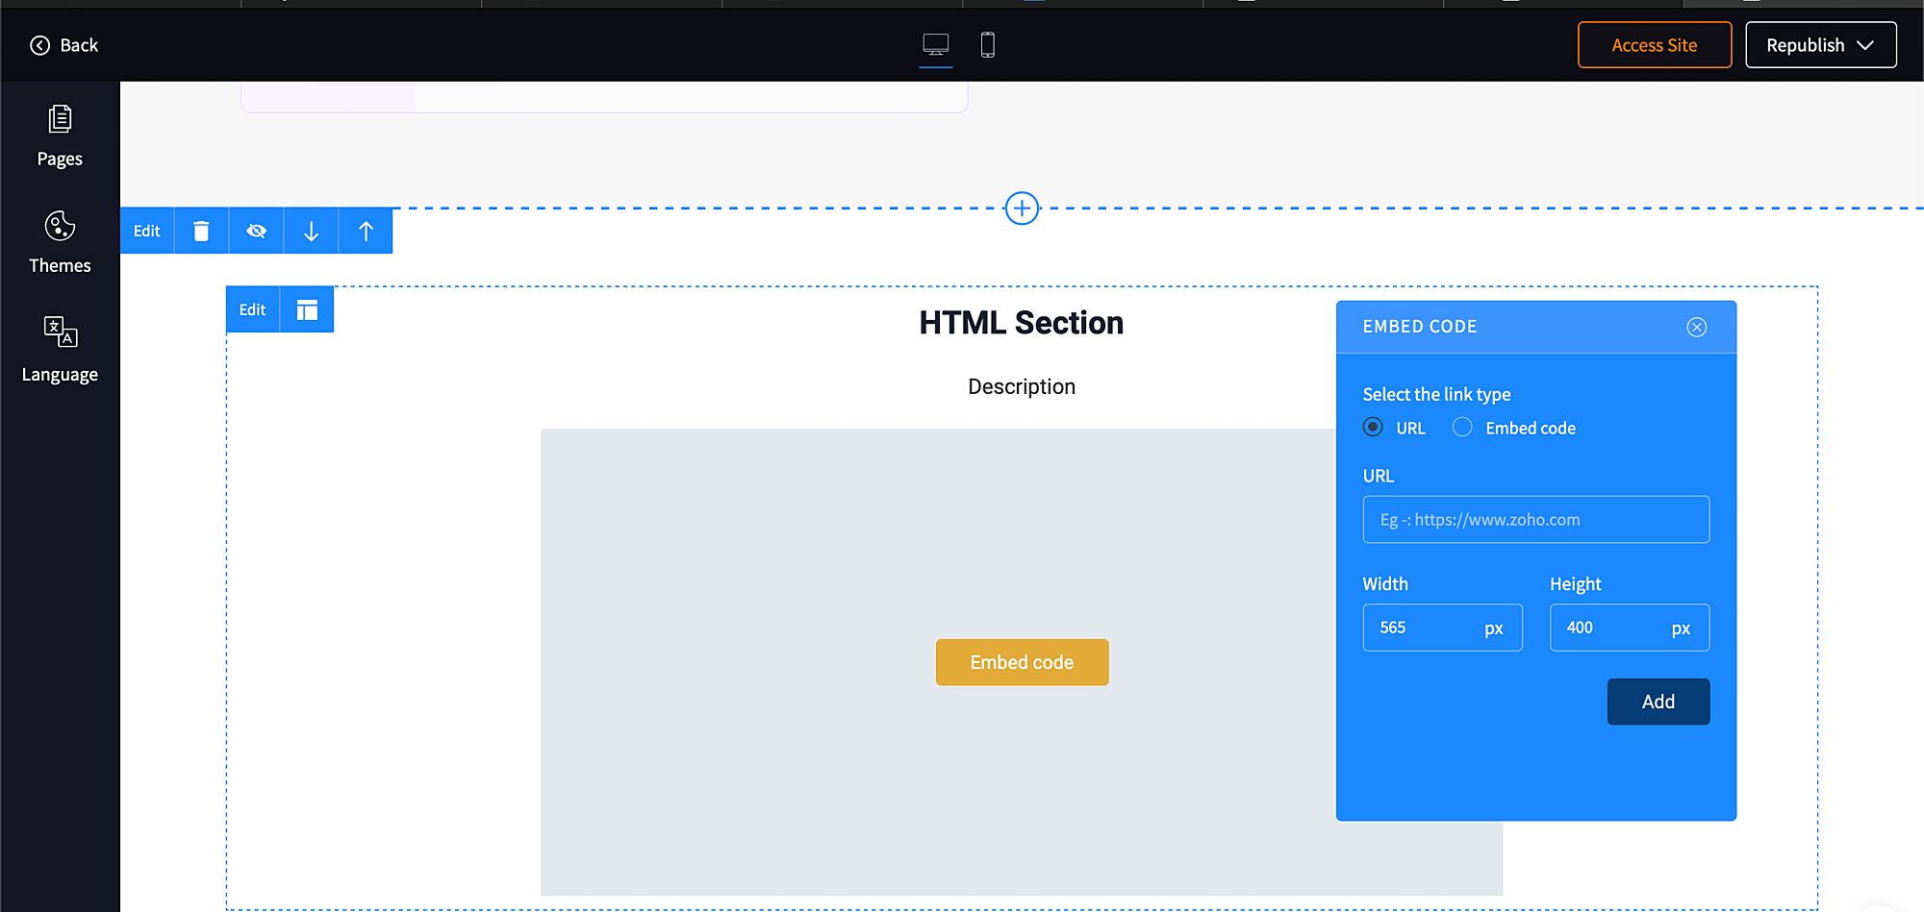This screenshot has width=1924, height=912.
Task: Delete the section with trash icon
Action: click(201, 231)
